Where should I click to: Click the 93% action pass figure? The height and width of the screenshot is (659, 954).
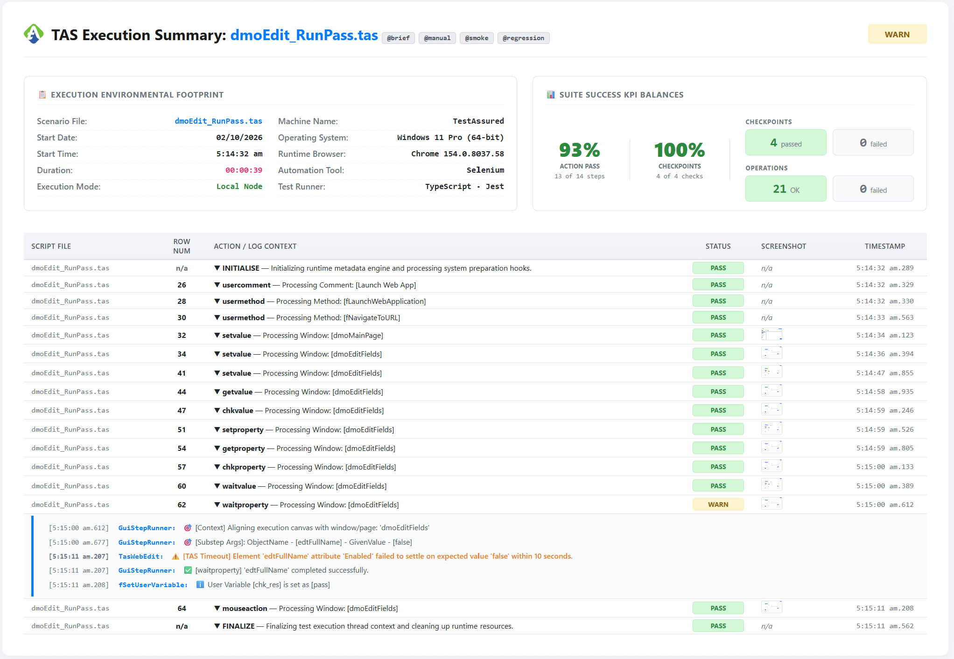click(x=579, y=150)
